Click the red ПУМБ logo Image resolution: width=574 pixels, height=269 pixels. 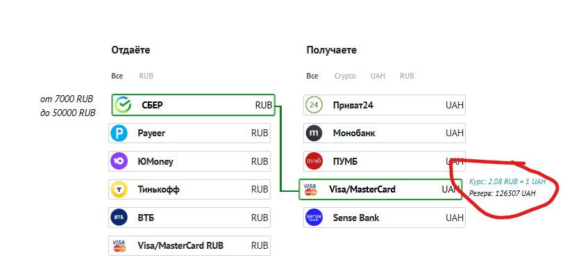pos(314,162)
